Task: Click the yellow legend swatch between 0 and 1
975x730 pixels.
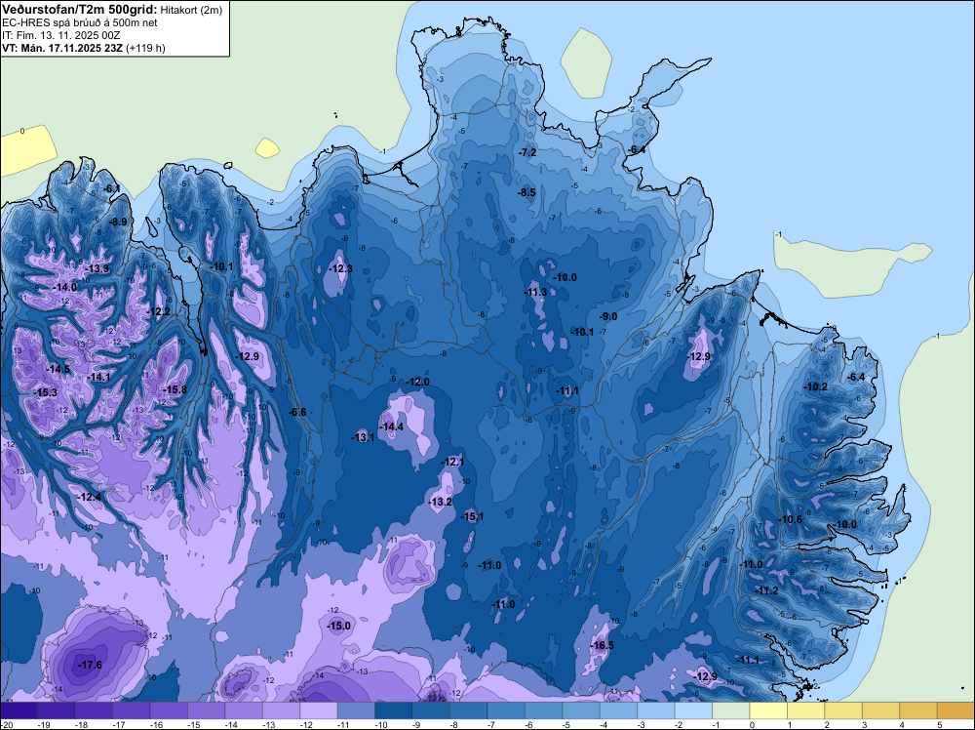Action: click(x=768, y=710)
